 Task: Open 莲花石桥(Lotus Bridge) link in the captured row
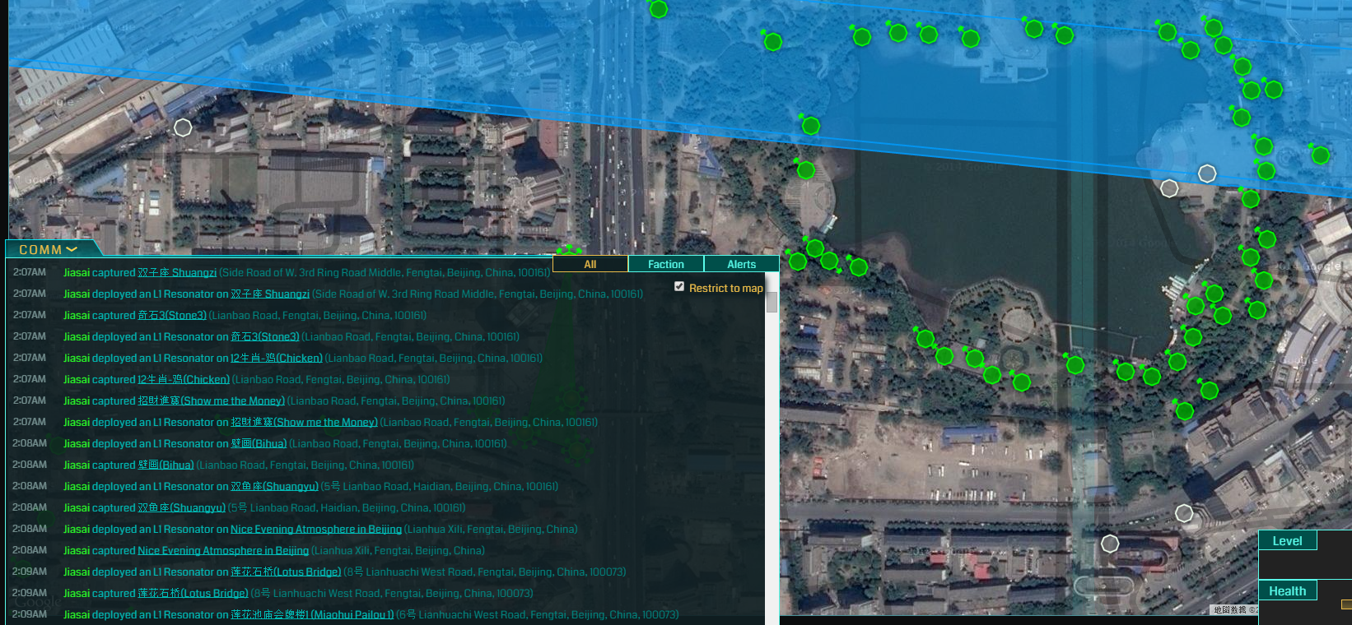pyautogui.click(x=193, y=593)
